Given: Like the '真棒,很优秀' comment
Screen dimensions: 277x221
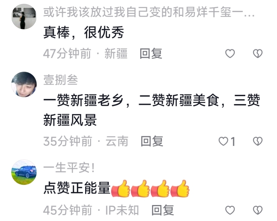Looking at the screenshot, I should click(x=230, y=54).
